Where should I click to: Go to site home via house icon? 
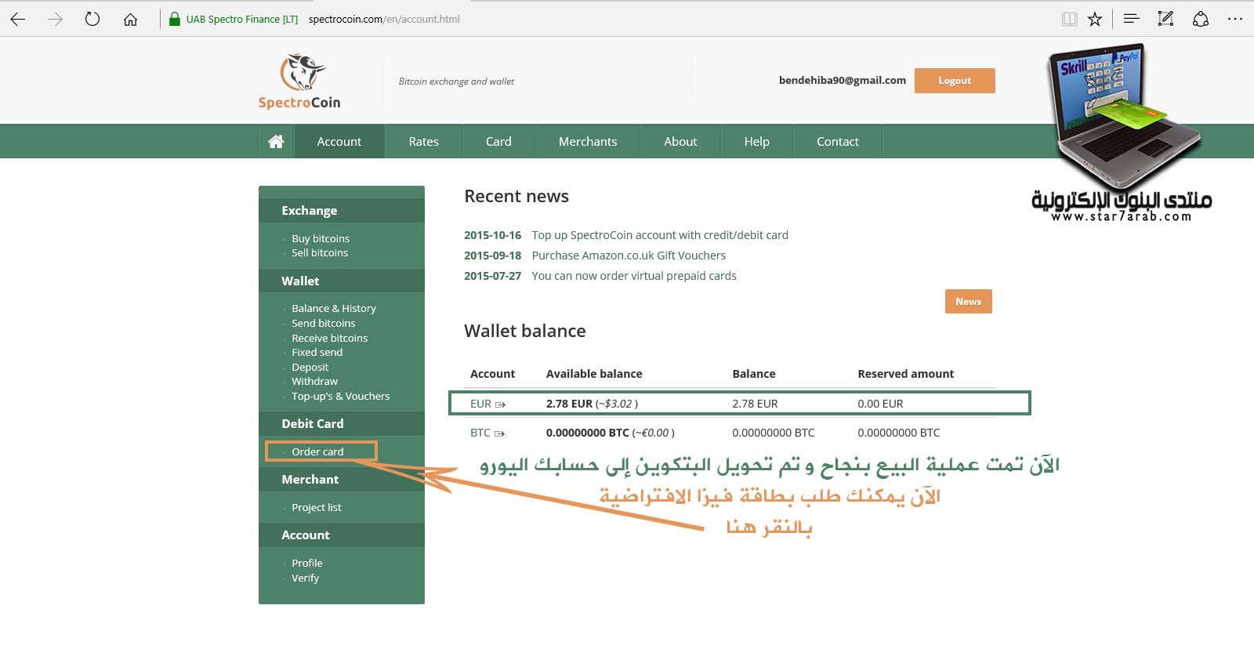pyautogui.click(x=276, y=141)
